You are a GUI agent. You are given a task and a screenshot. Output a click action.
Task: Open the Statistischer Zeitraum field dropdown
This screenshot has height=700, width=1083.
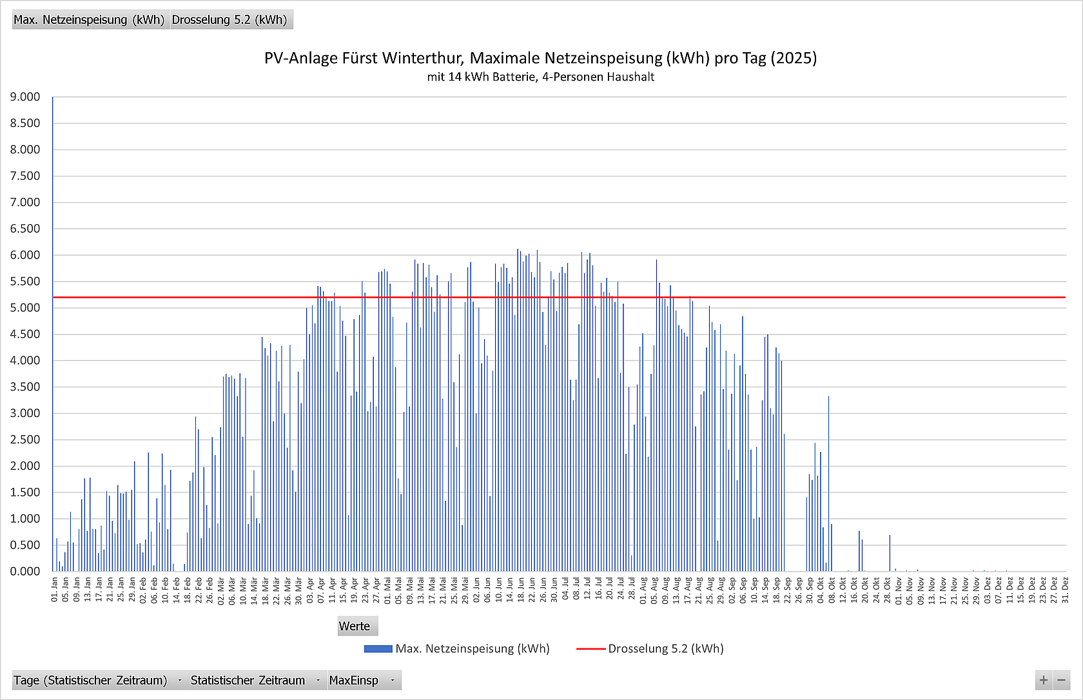[x=318, y=681]
